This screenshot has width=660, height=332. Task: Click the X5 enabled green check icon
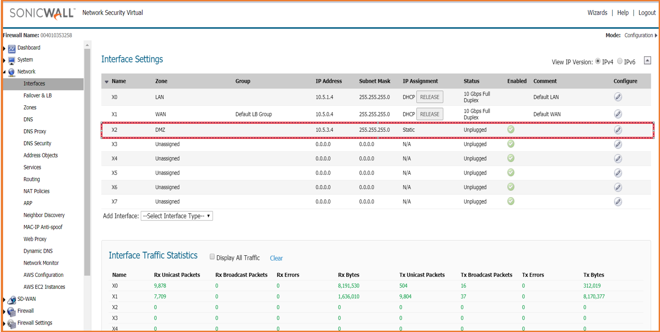coord(511,172)
